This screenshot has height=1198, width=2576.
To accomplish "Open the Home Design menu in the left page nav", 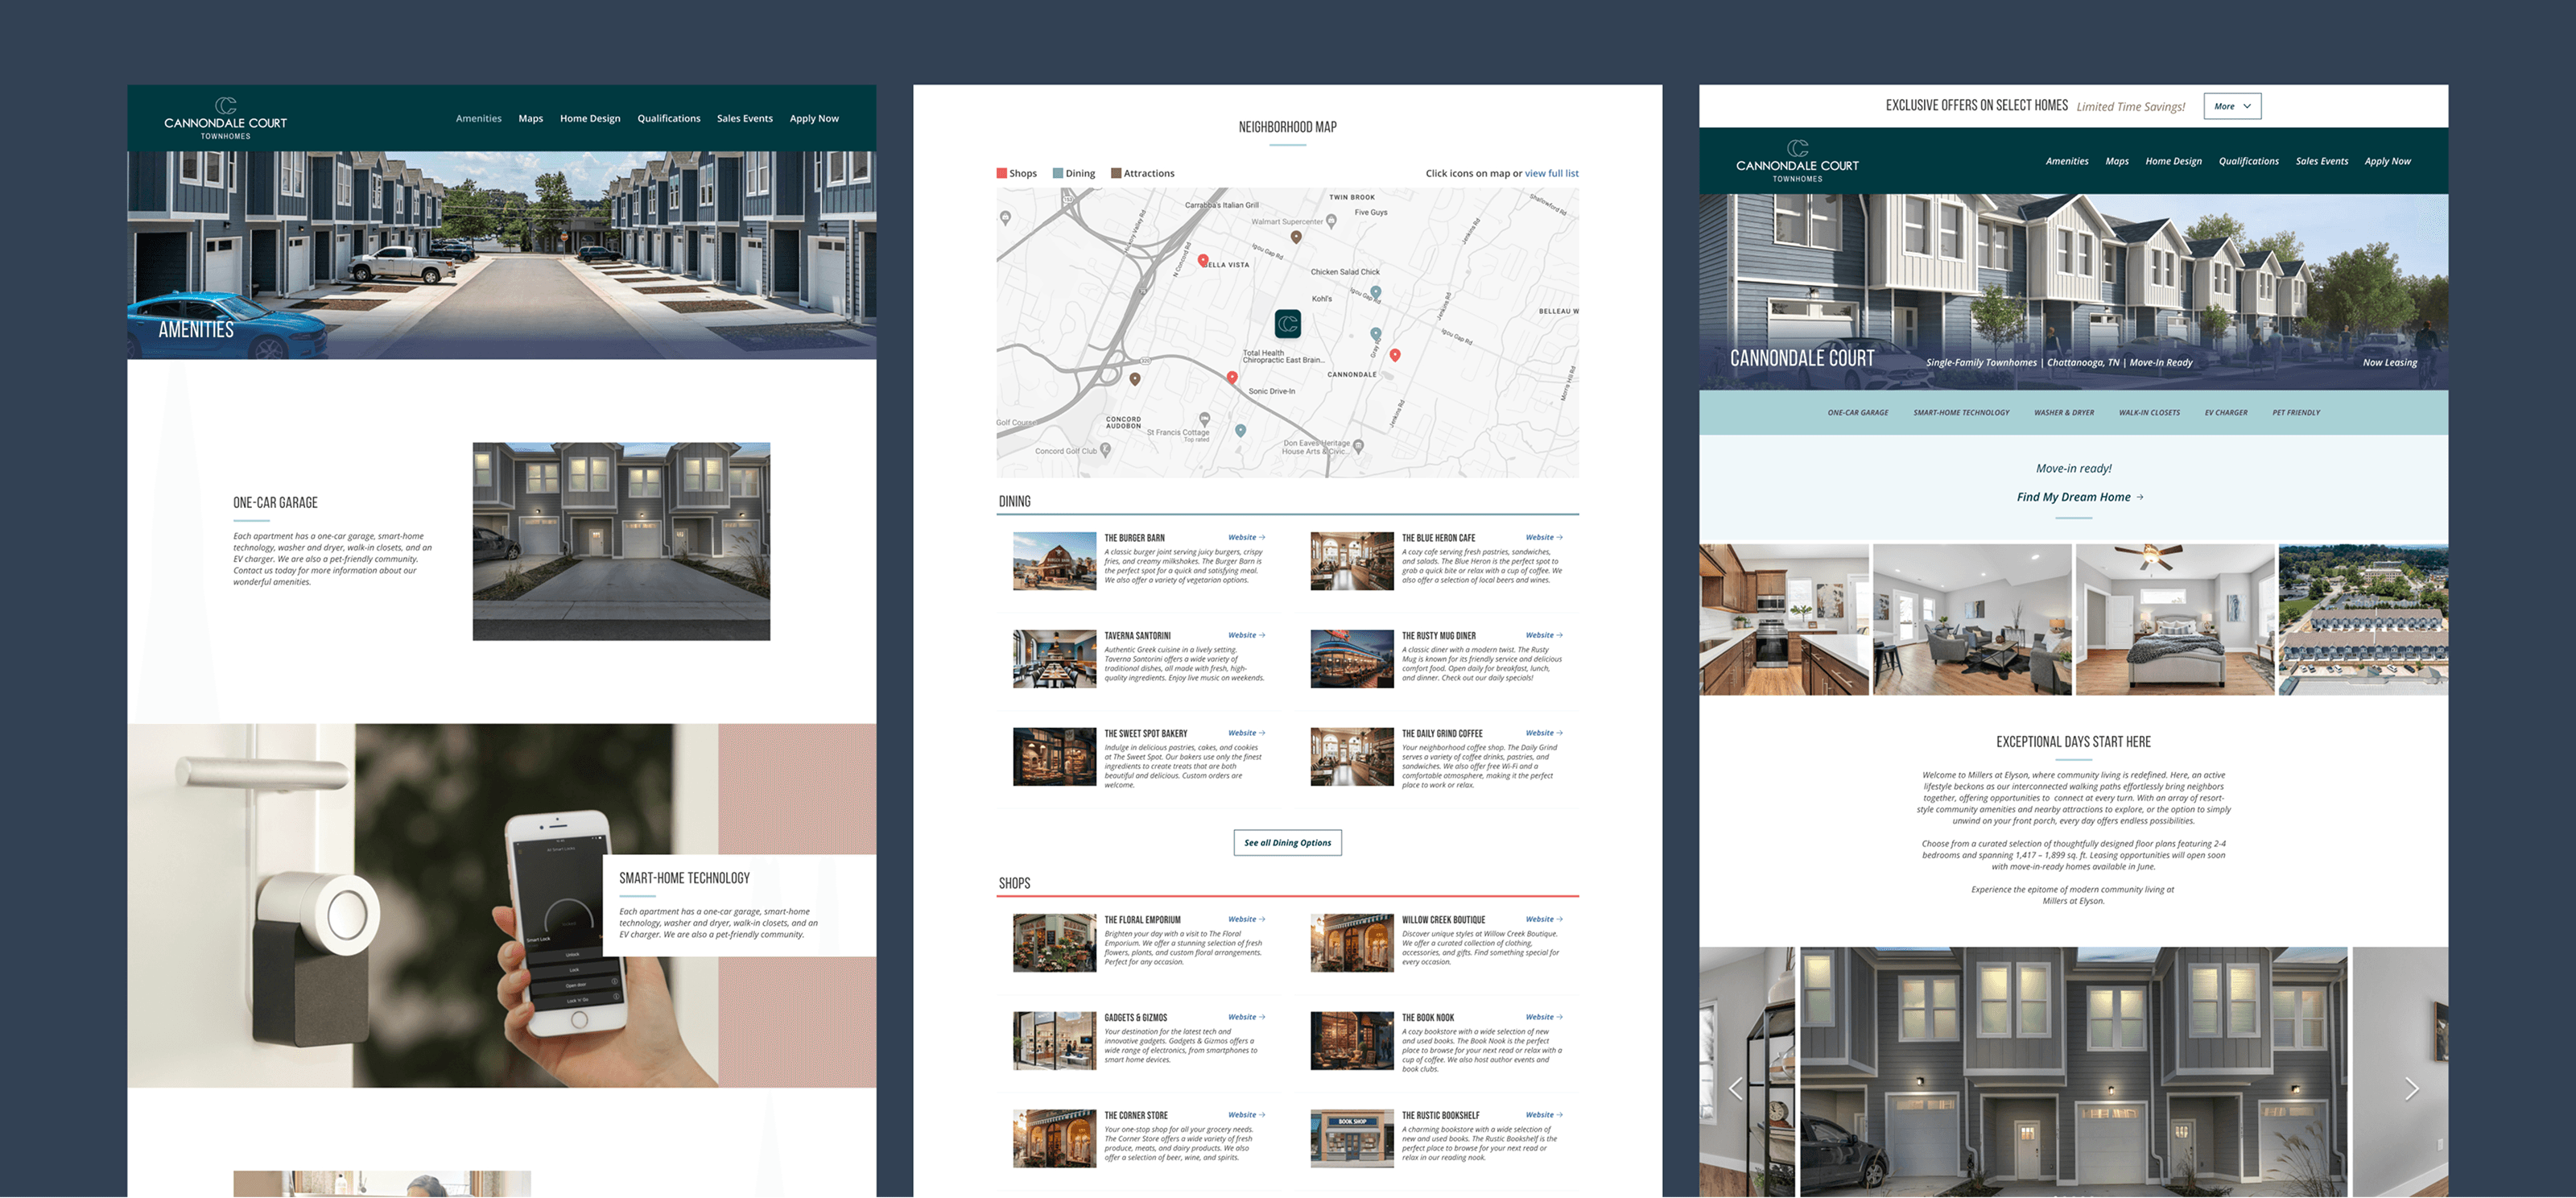I will pyautogui.click(x=590, y=118).
